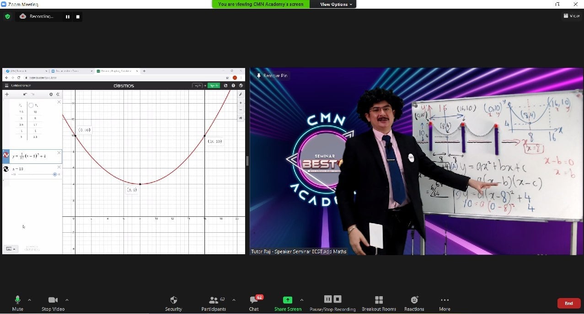The width and height of the screenshot is (584, 314).
Task: Open Desmos expression list settings gear
Action: tap(51, 94)
